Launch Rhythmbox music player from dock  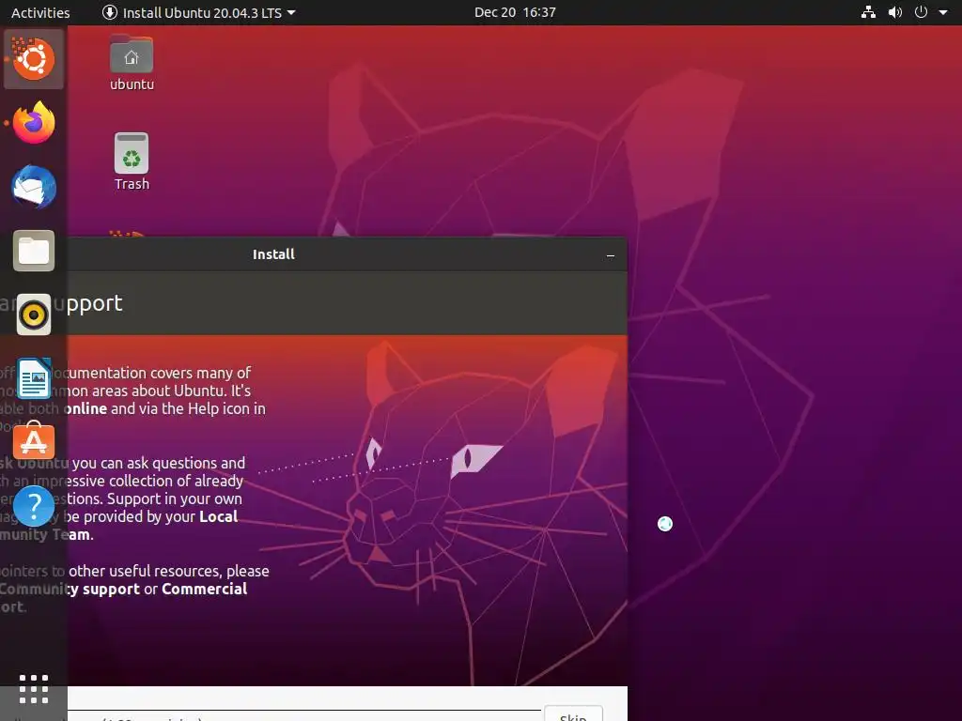34,314
